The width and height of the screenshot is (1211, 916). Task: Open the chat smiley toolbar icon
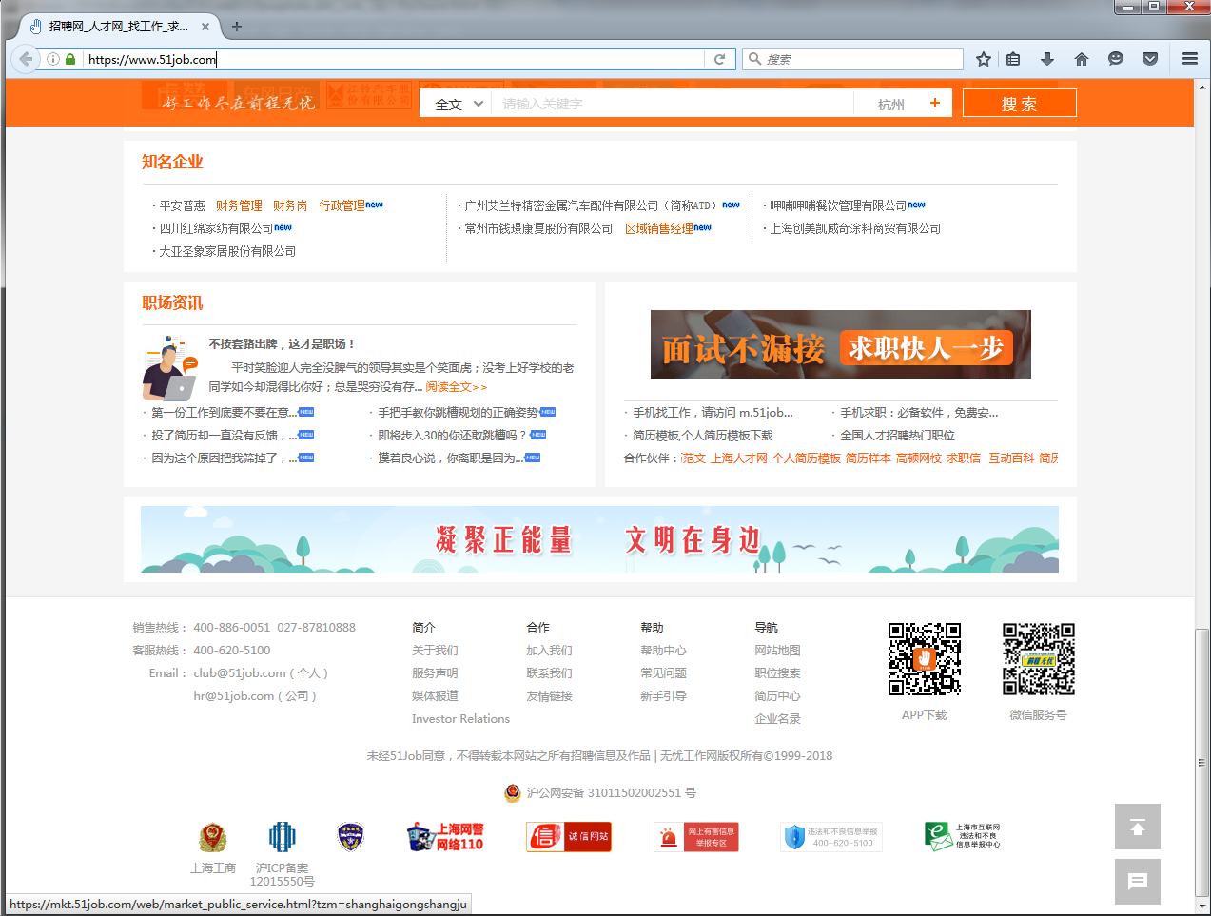click(x=1116, y=59)
